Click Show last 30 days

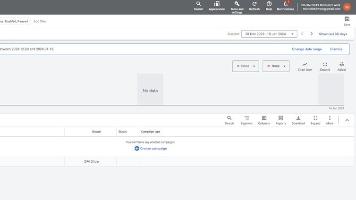333,34
